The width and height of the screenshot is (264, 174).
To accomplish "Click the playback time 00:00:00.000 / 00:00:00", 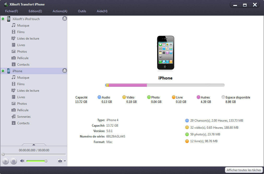I will tap(34, 150).
